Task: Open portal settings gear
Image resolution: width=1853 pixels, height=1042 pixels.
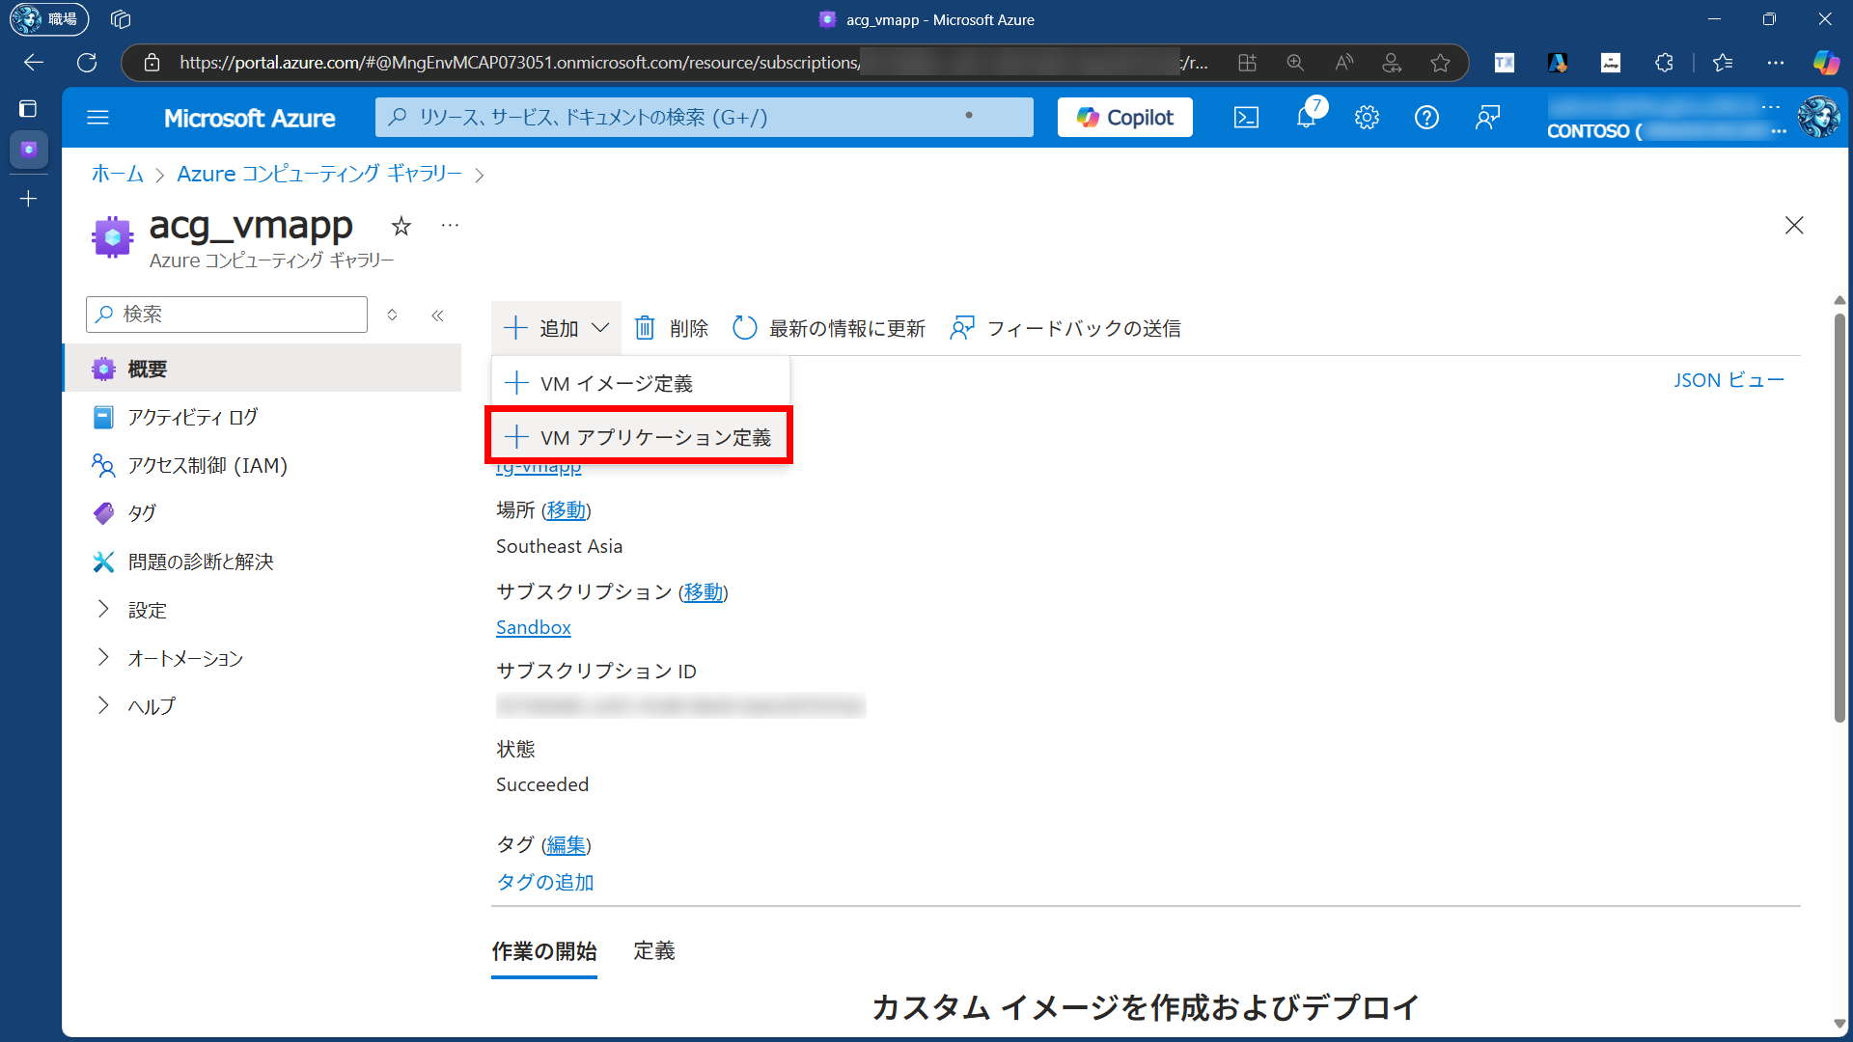Action: pos(1367,118)
